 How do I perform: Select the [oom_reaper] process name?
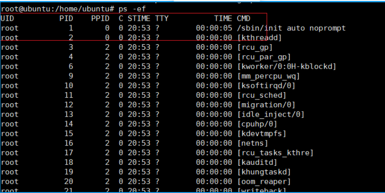(264, 181)
